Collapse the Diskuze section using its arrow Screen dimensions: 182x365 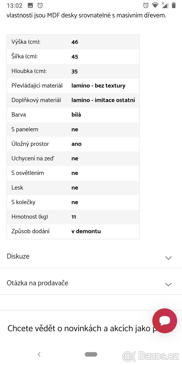168,258
